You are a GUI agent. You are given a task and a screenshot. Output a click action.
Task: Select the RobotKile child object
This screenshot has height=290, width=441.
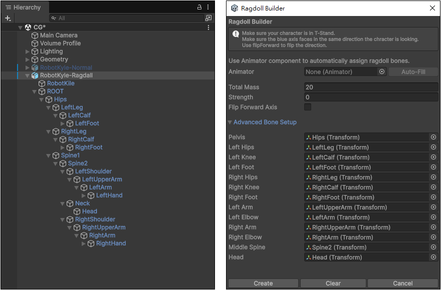pos(61,83)
